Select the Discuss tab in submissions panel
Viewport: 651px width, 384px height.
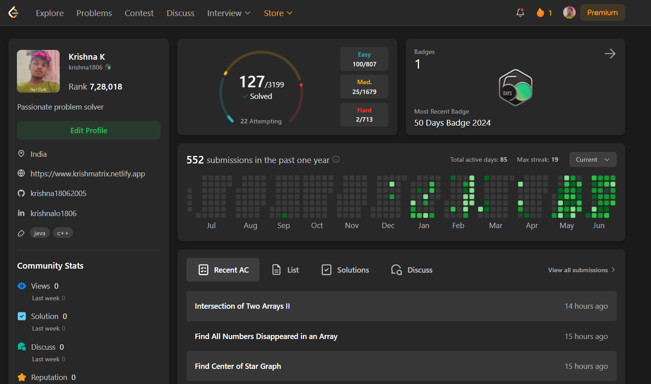[412, 270]
